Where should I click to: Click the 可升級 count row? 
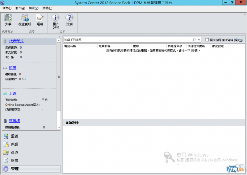pos(13,57)
